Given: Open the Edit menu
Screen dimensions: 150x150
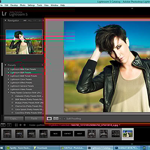Looking at the screenshot, I should [x=6, y=5].
